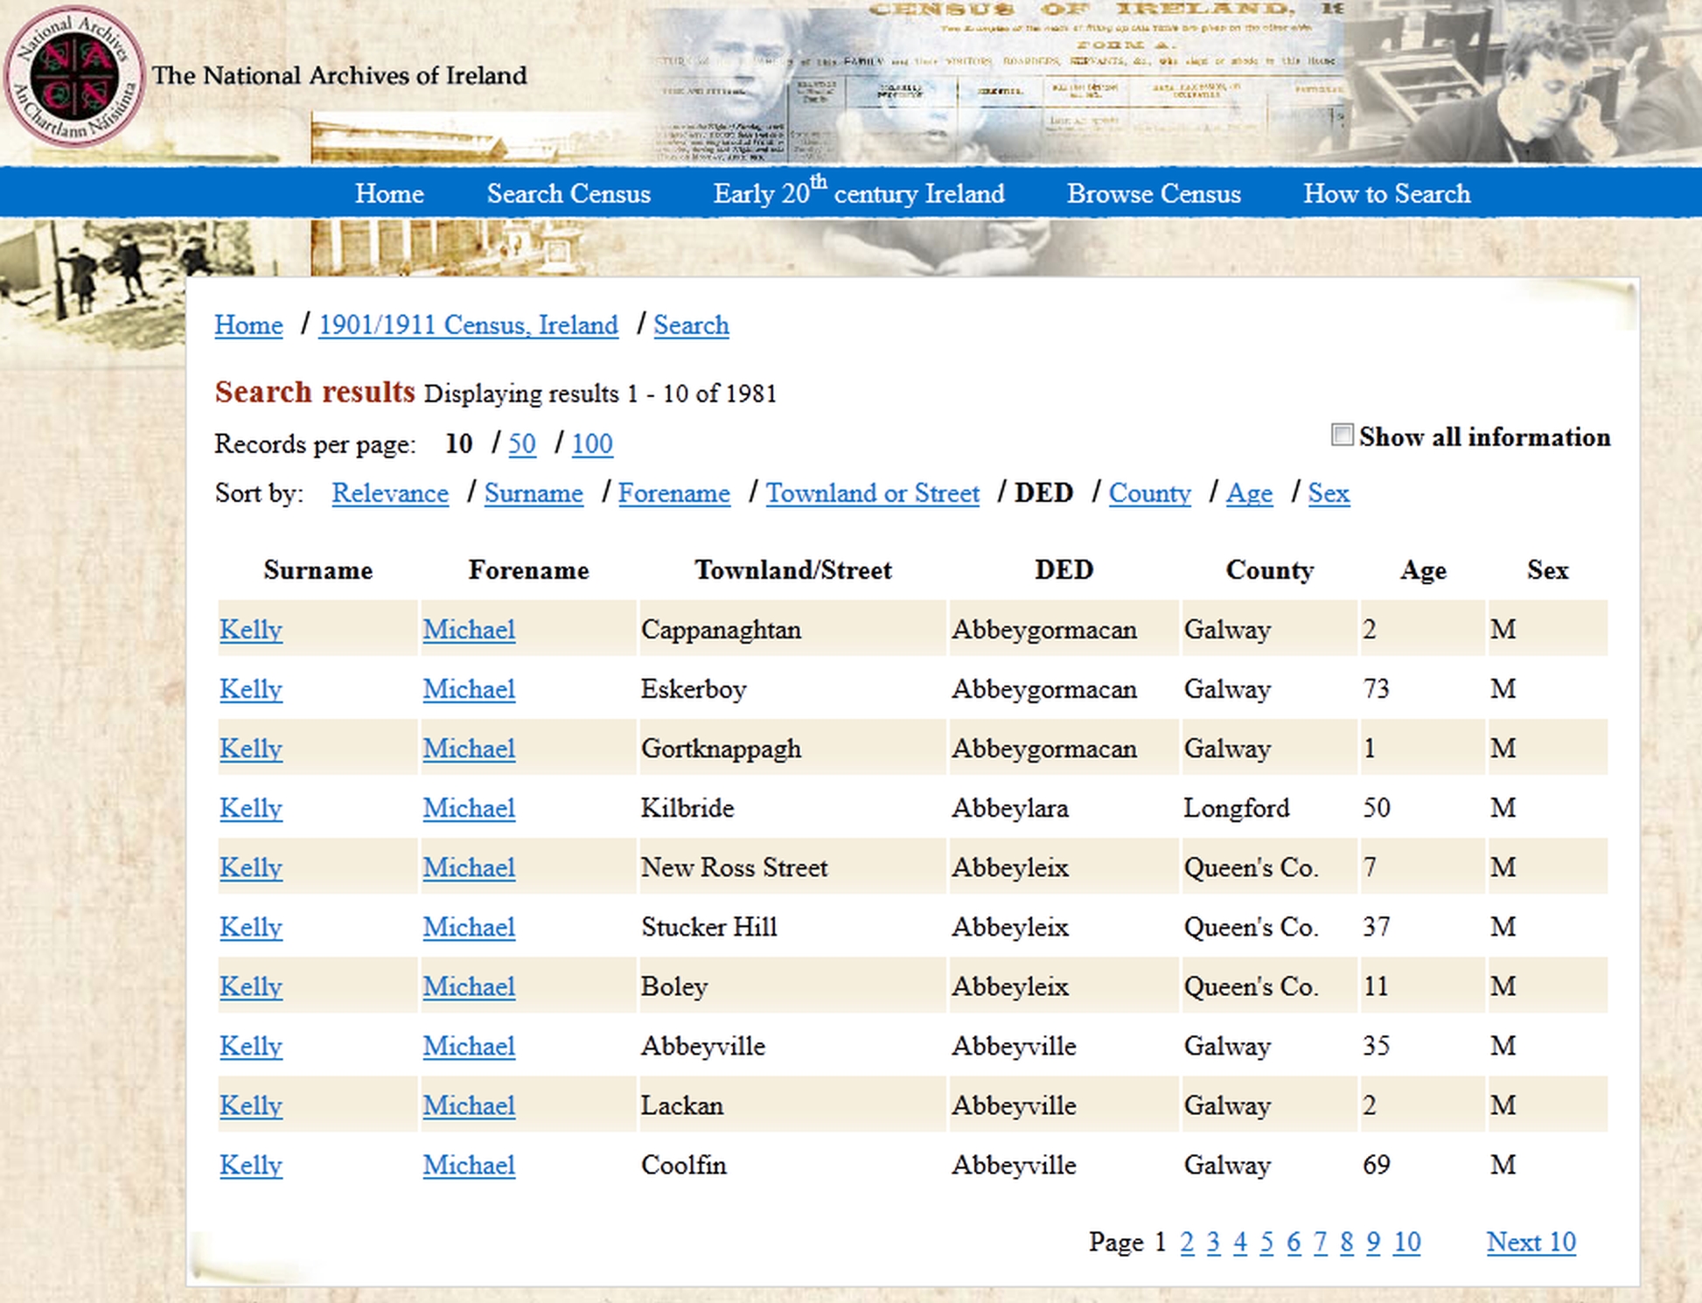Click the Displaying results 1 - 10 of 1981 text
Viewport: 1702px width, 1303px height.
pos(600,394)
